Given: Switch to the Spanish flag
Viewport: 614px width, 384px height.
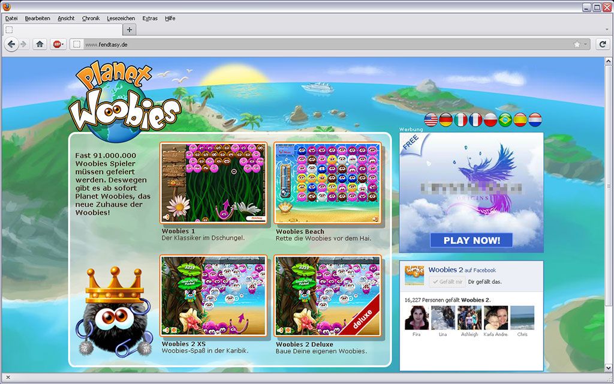Looking at the screenshot, I should (x=520, y=120).
